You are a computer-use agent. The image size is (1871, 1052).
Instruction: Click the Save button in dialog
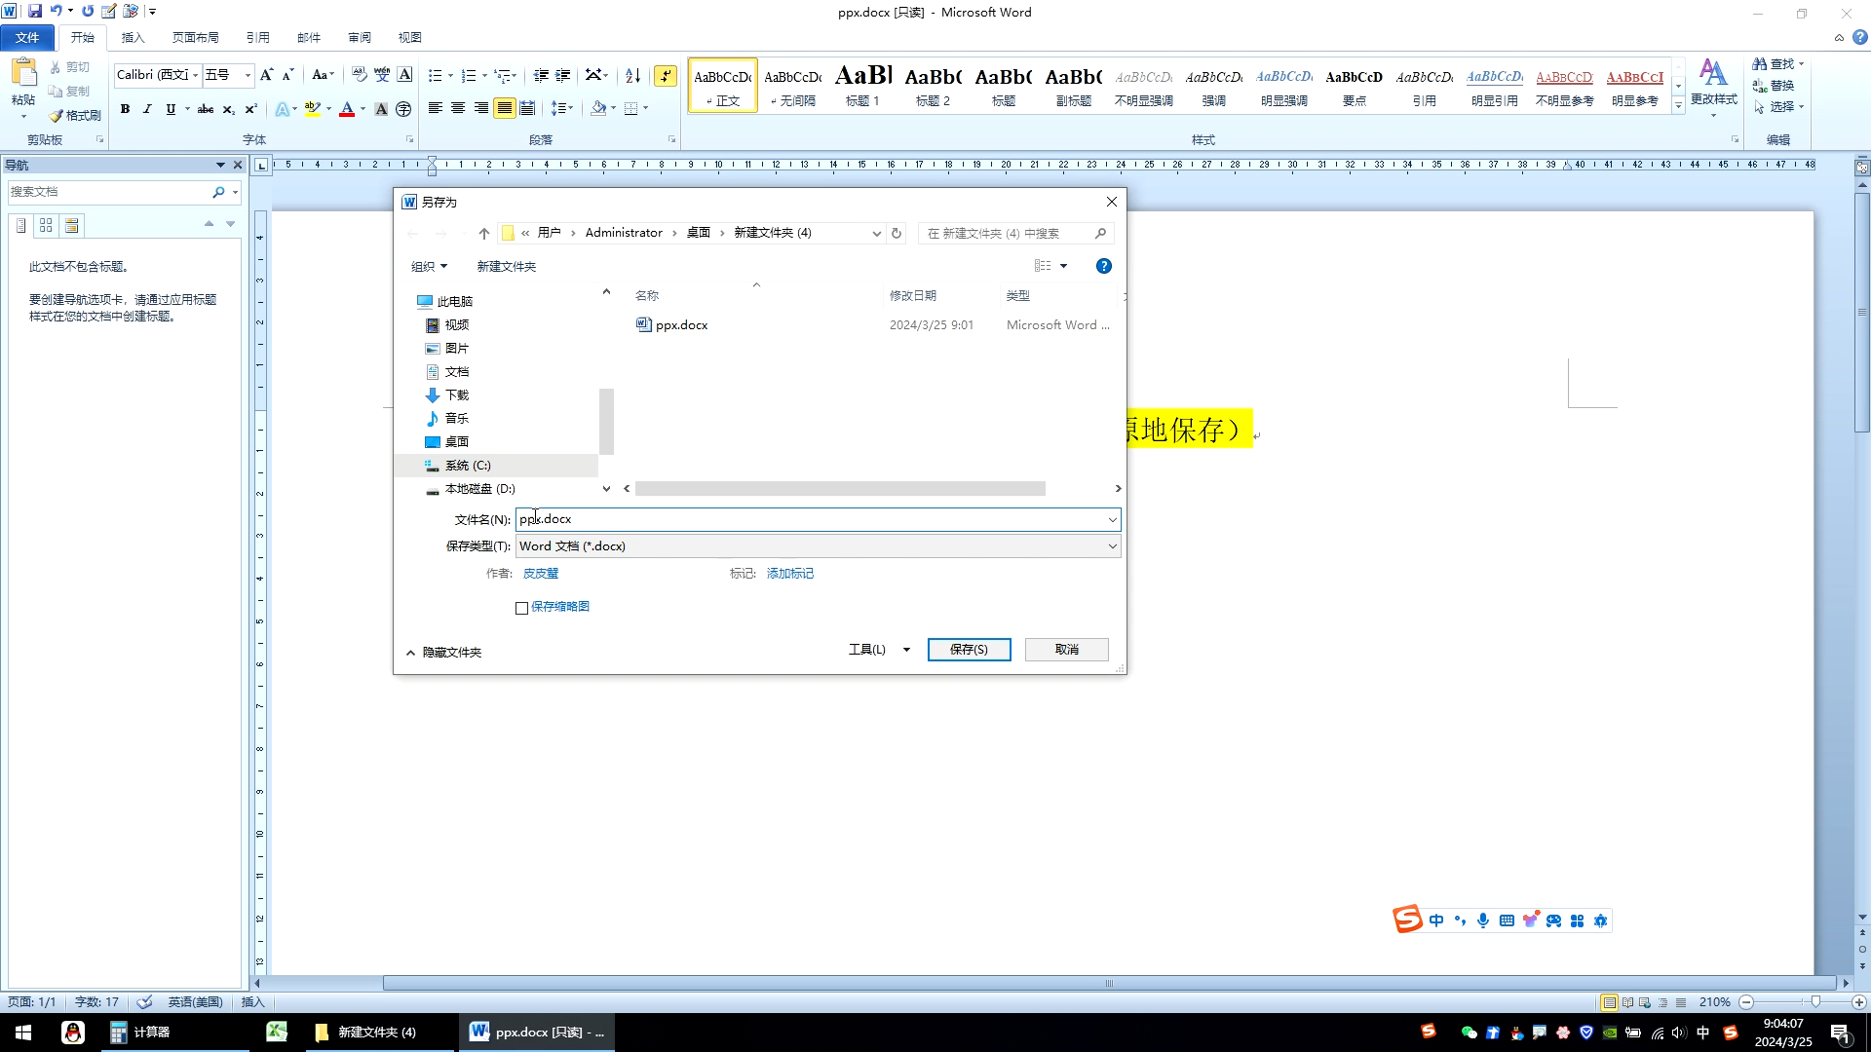969,650
